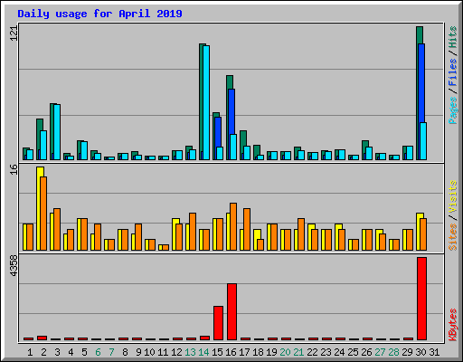This screenshot has height=362, width=463.
Task: Click day label 30 on the x-axis
Action: (420, 352)
